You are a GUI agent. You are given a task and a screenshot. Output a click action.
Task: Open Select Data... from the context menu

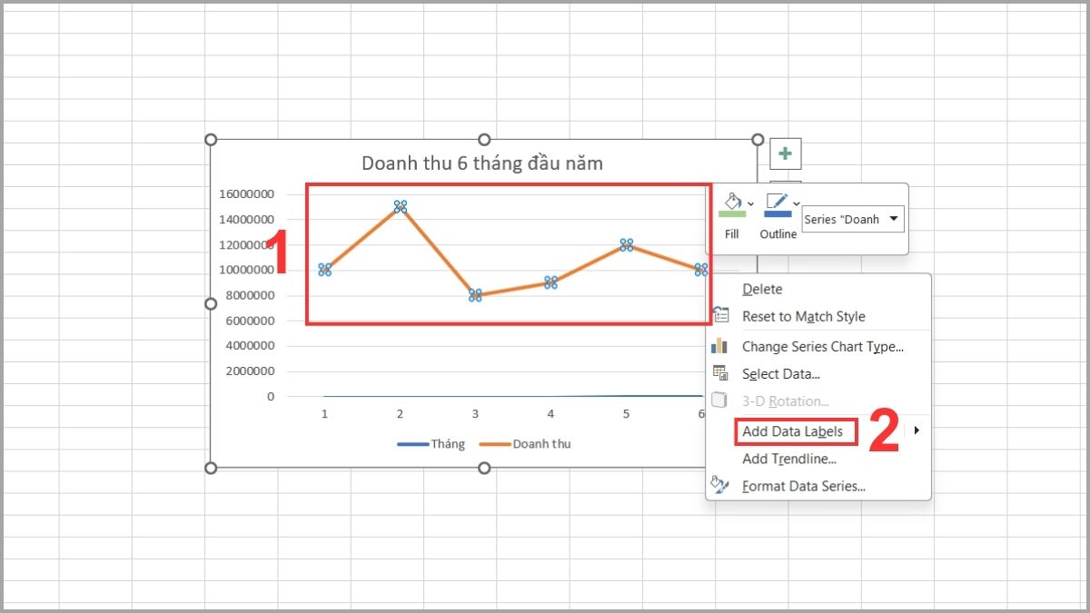coord(780,374)
